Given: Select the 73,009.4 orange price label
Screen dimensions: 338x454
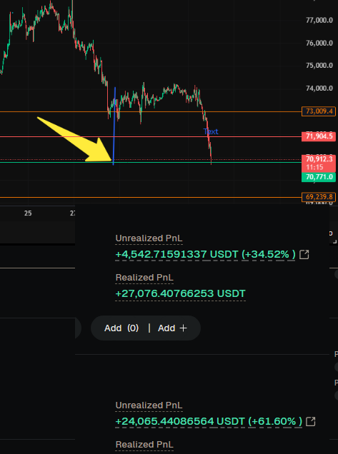Looking at the screenshot, I should [319, 111].
